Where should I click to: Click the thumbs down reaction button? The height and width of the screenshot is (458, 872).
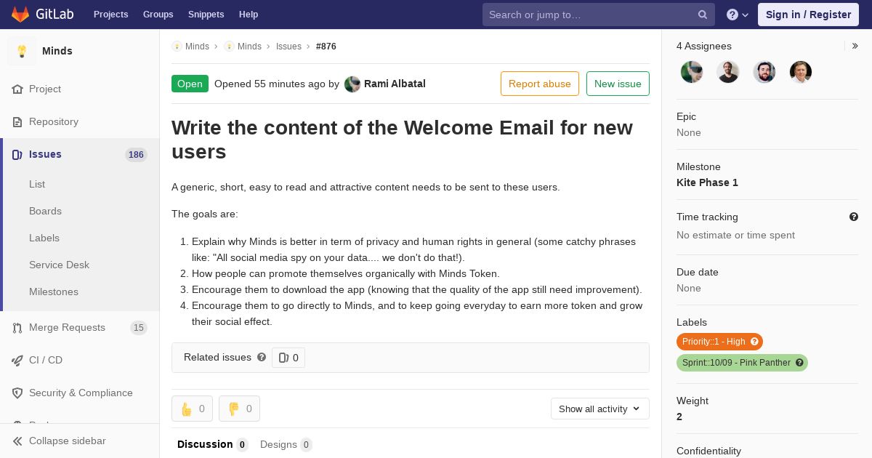(x=239, y=409)
